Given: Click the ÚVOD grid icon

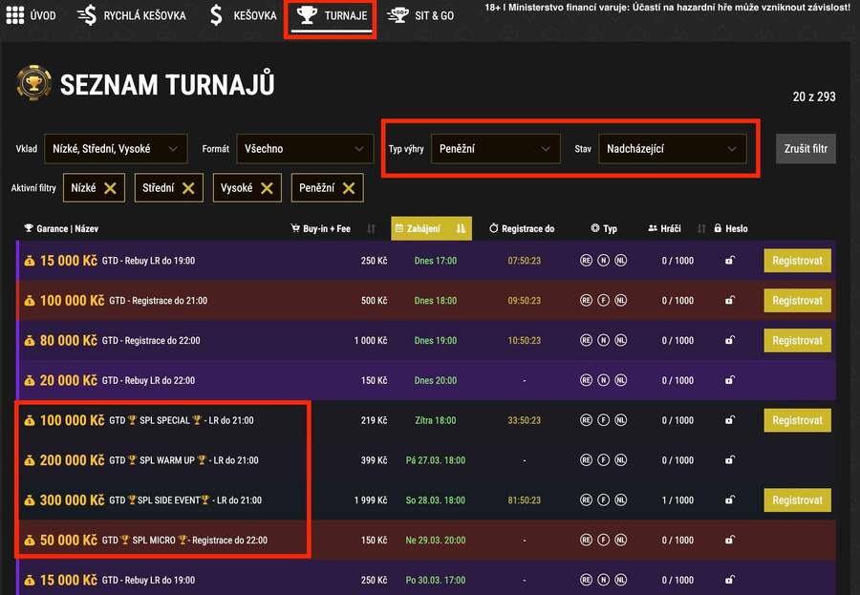Looking at the screenshot, I should (15, 15).
